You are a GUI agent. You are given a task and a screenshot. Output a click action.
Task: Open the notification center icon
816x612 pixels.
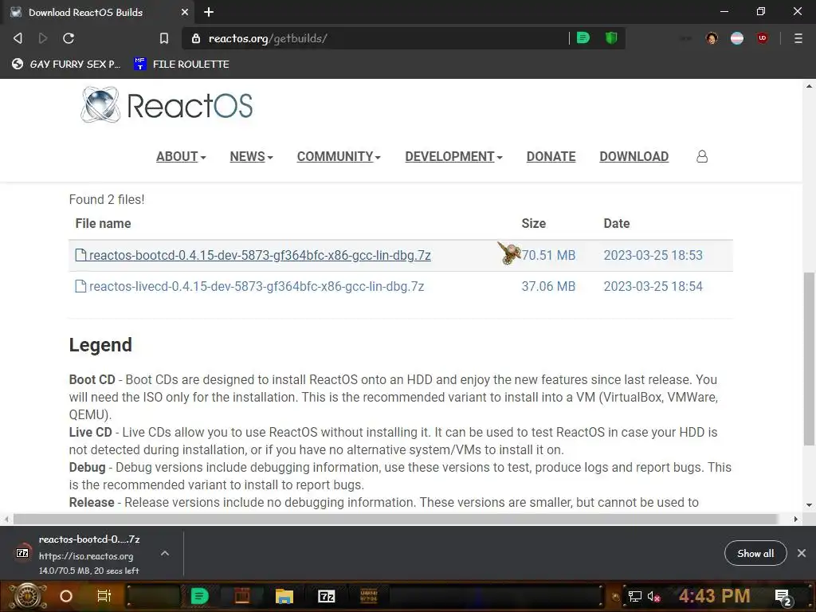point(783,597)
